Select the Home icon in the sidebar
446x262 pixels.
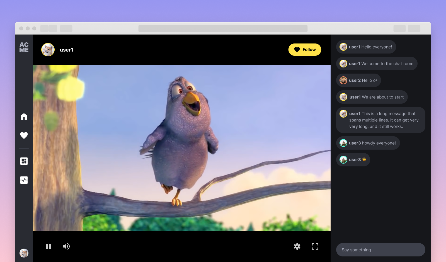pyautogui.click(x=24, y=117)
